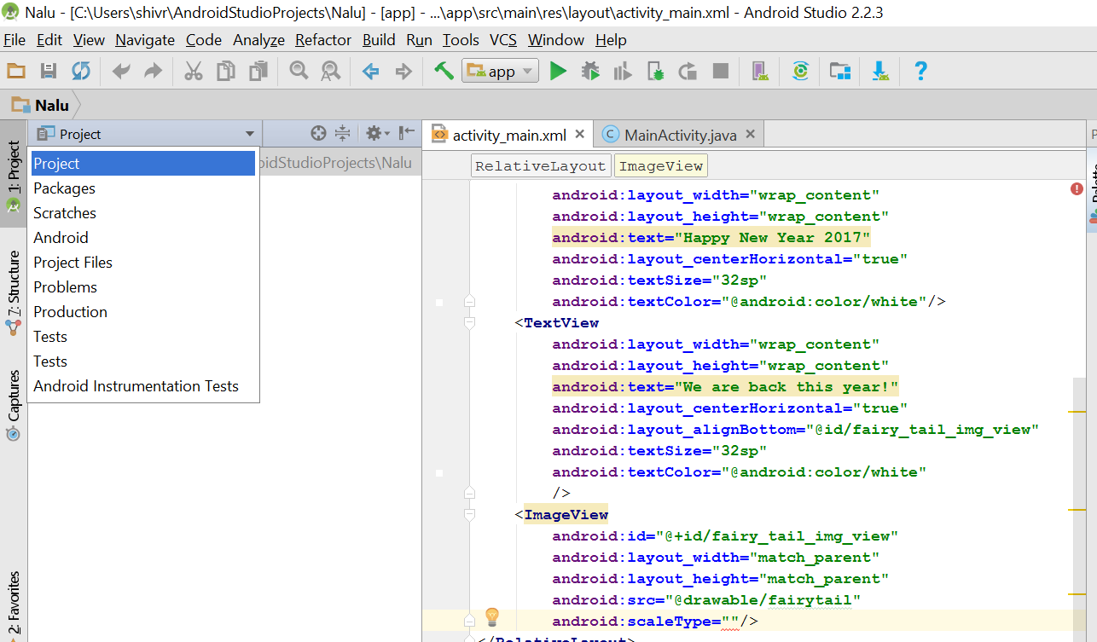Open Find with the magnifier icon
This screenshot has width=1097, height=642.
[x=299, y=71]
